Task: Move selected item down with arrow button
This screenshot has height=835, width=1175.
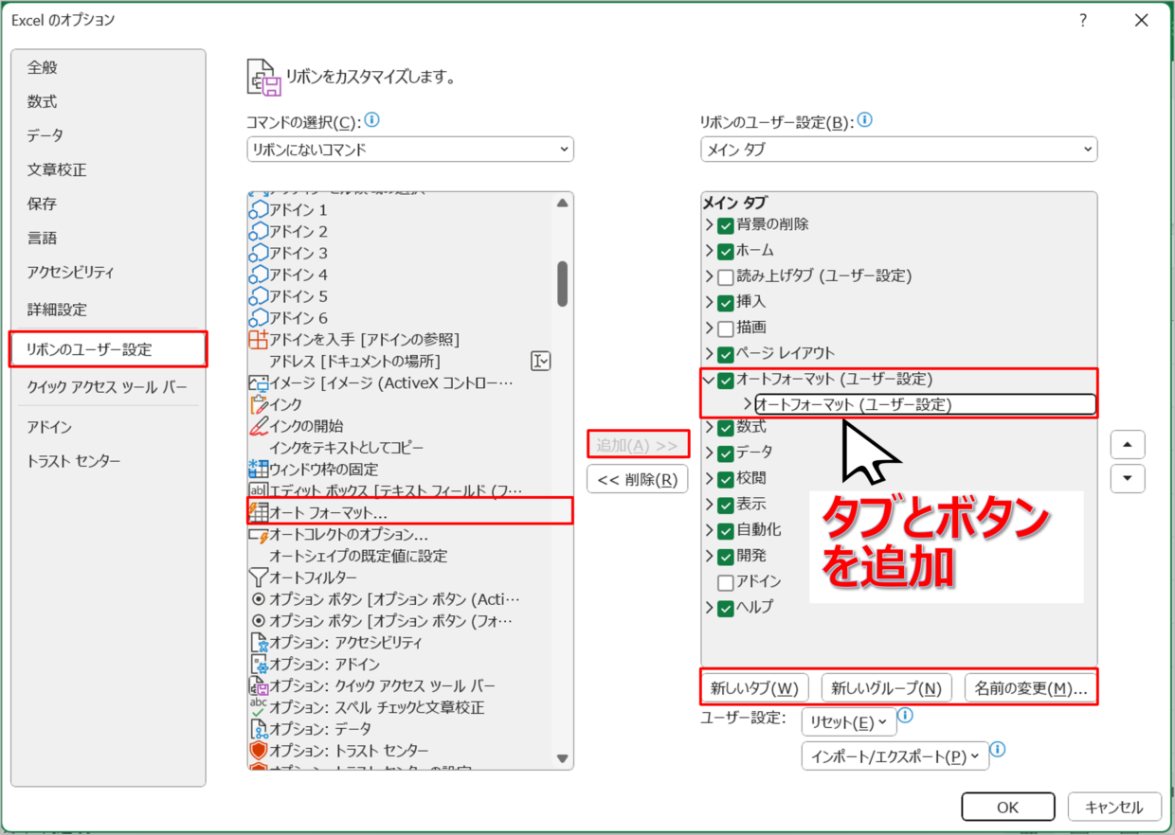Action: 1128,479
